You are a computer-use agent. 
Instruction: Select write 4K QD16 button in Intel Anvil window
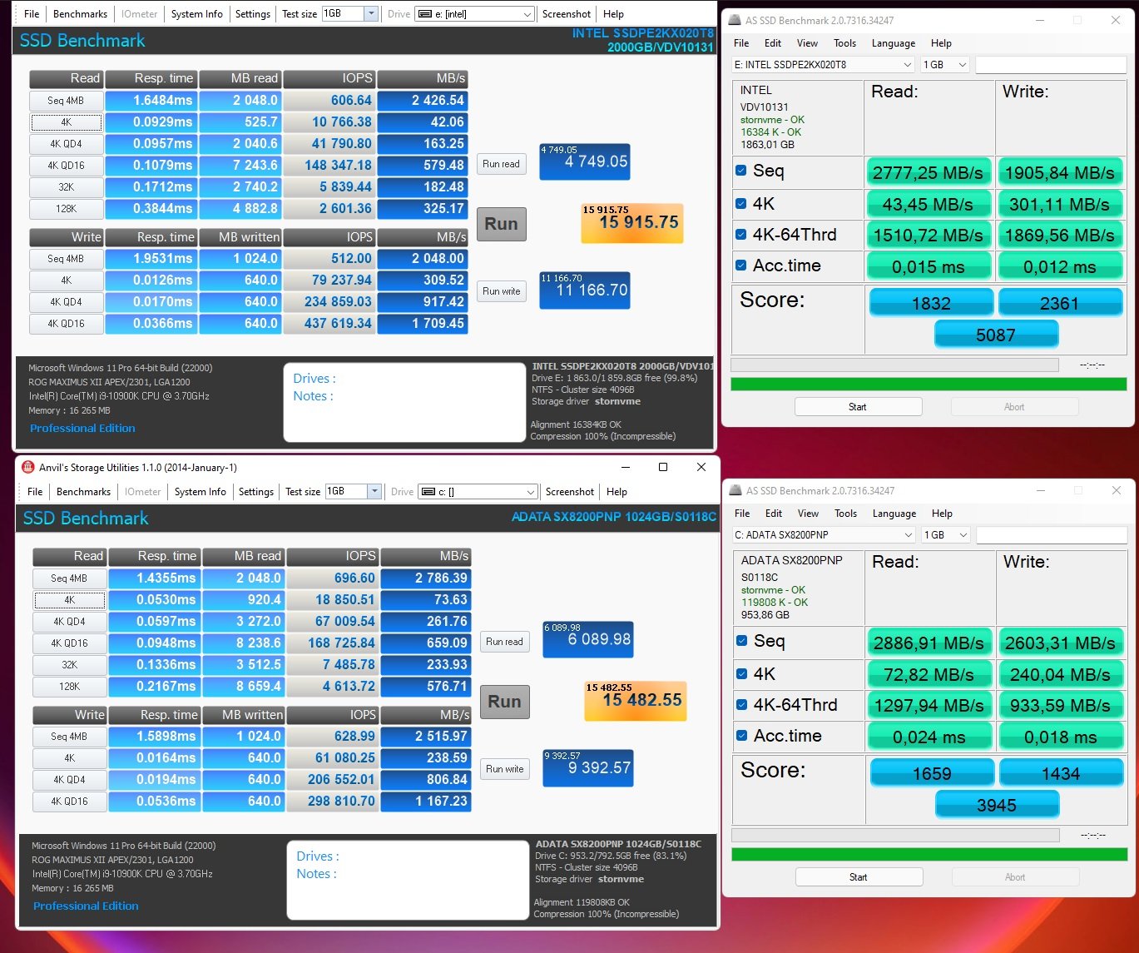point(67,324)
